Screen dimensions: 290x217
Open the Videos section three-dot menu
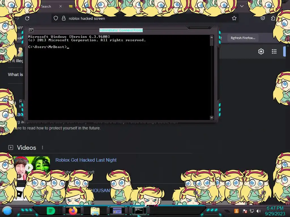(42, 147)
